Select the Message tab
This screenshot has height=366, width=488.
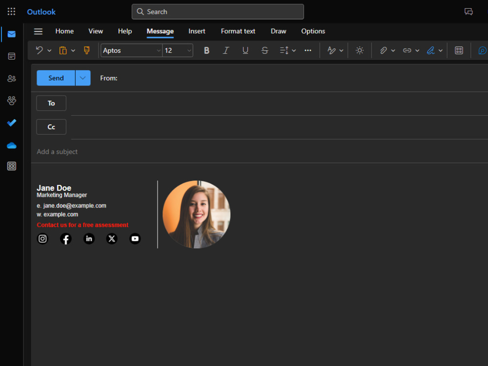pos(160,31)
